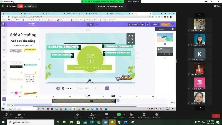Open the Participants panel
Screen dimensions: 222x125
(92, 114)
